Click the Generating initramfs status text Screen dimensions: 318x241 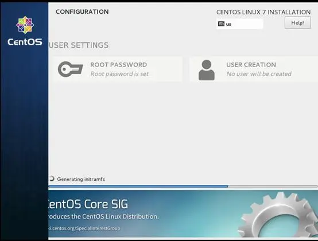pyautogui.click(x=81, y=179)
